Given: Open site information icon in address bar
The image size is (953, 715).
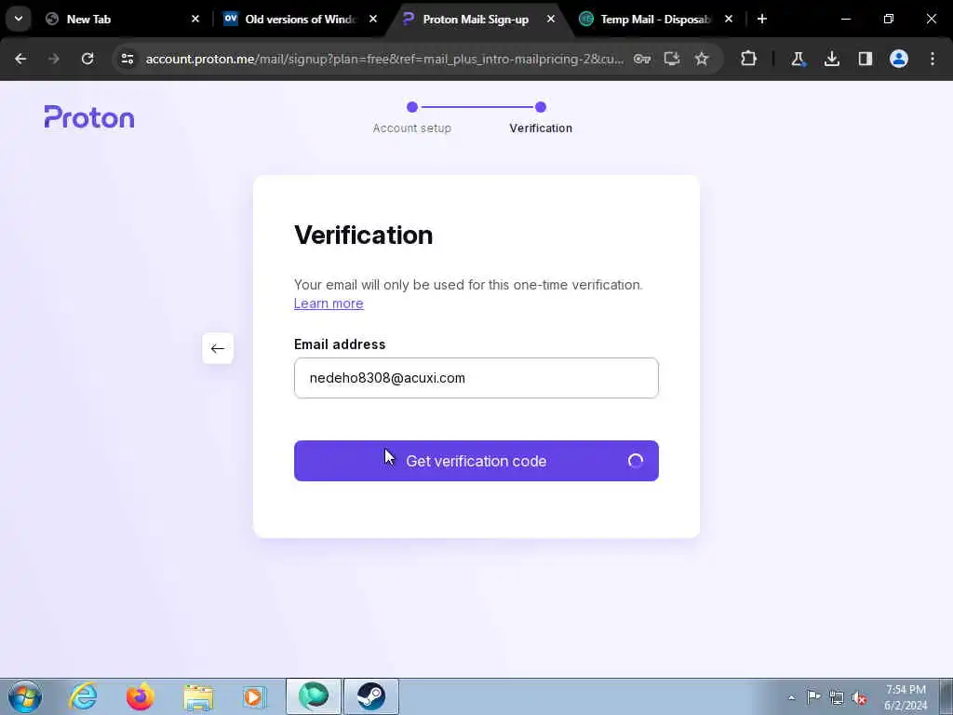Looking at the screenshot, I should pos(127,59).
